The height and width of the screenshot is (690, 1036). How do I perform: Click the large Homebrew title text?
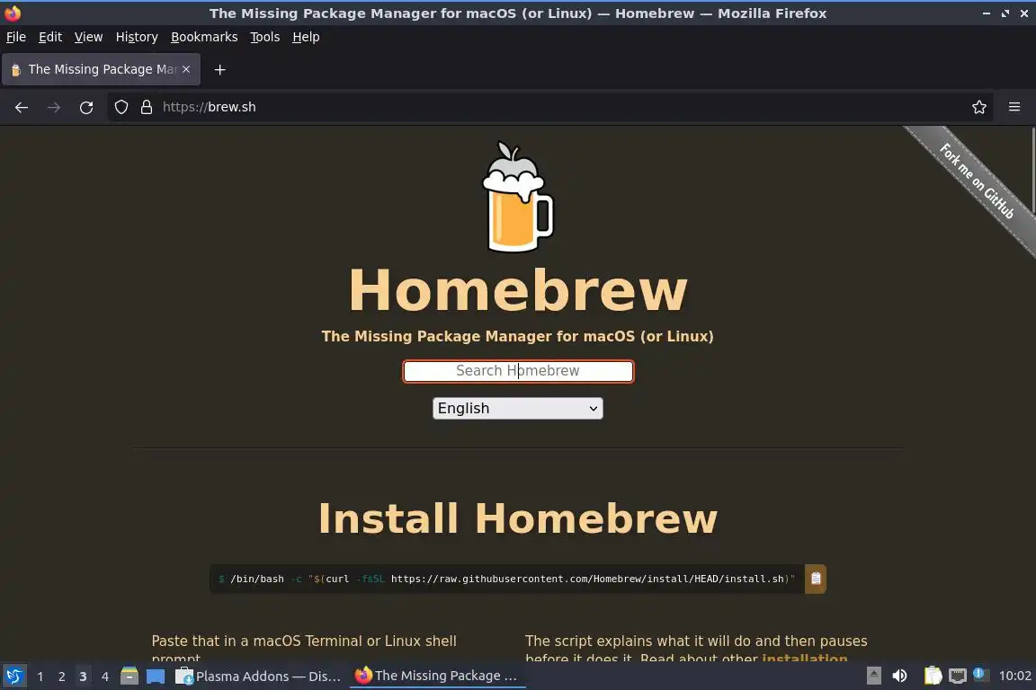pyautogui.click(x=518, y=290)
